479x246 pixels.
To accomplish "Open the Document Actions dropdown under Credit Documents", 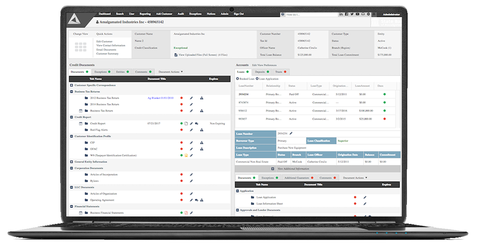I will pyautogui.click(x=171, y=72).
